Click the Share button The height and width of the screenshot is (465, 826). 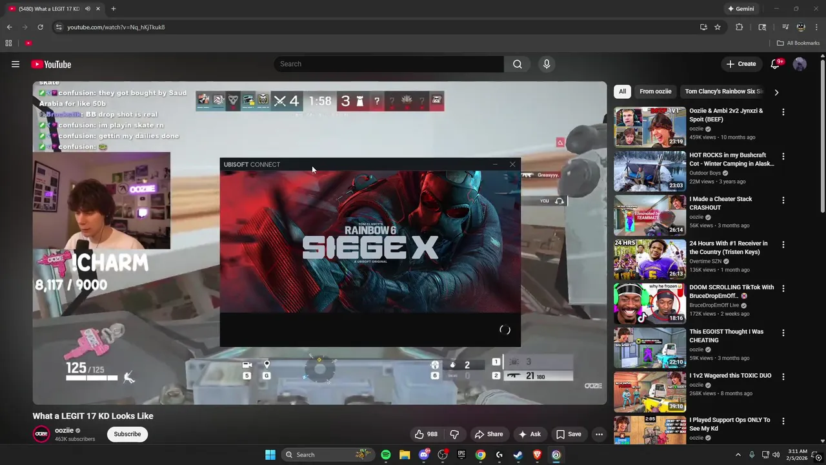click(489, 434)
